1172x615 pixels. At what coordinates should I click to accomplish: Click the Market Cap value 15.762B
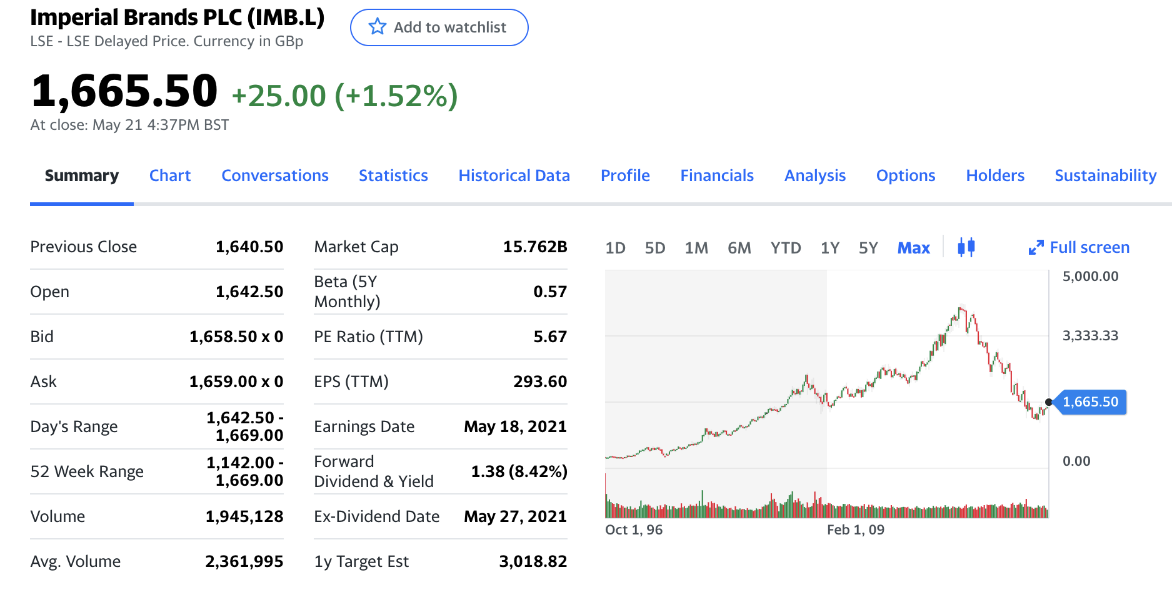(535, 247)
